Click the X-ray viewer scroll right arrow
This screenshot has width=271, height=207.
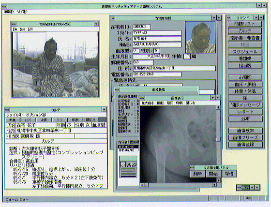pos(214,185)
